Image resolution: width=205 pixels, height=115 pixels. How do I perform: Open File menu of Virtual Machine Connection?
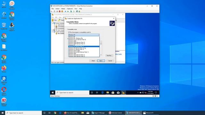53,9
